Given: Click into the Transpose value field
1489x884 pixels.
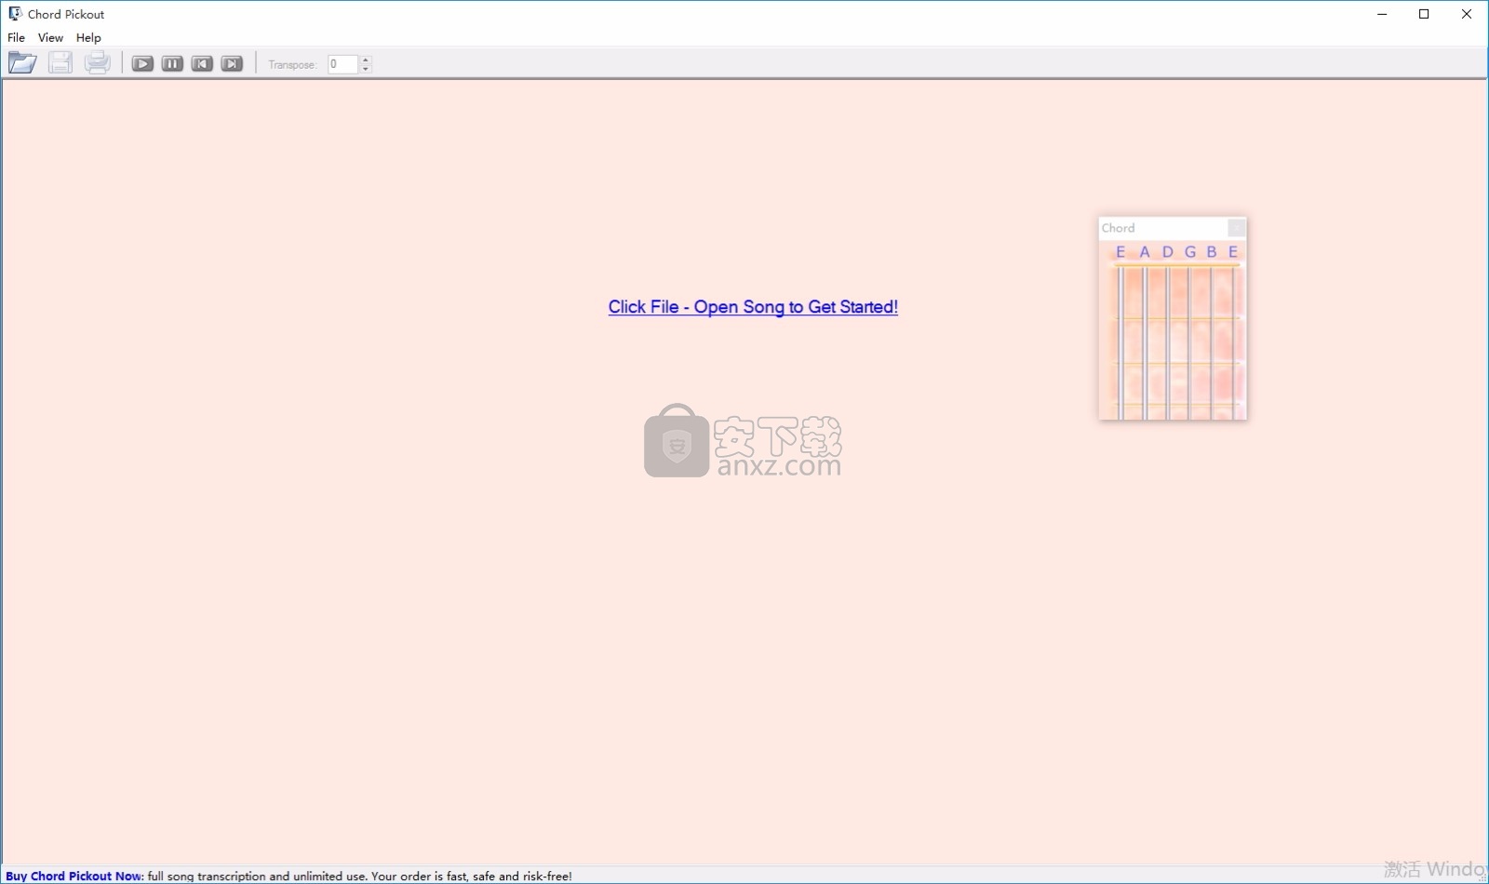Looking at the screenshot, I should tap(342, 64).
